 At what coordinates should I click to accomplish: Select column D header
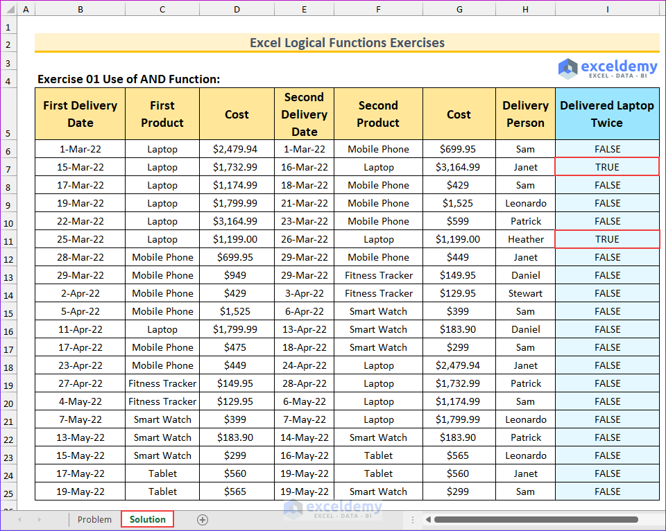point(237,9)
